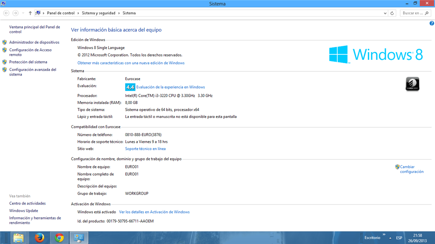This screenshot has width=435, height=244.
Task: Restore down the Sistema window
Action: point(415,3)
